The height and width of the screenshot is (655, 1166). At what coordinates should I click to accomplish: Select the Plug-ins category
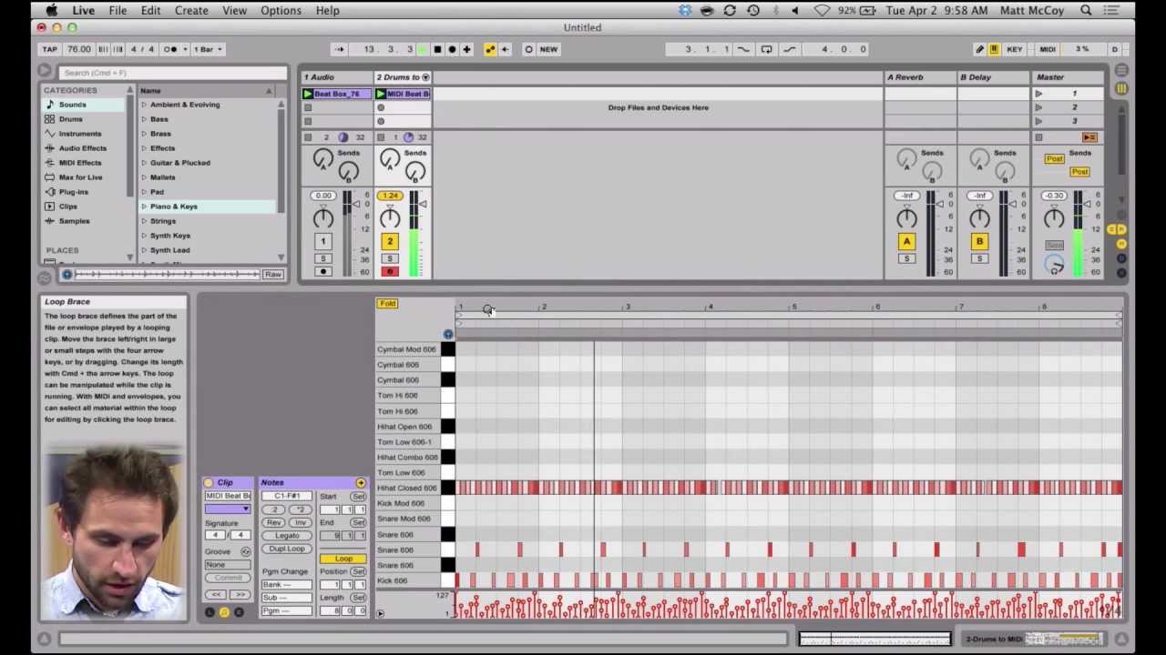[73, 192]
